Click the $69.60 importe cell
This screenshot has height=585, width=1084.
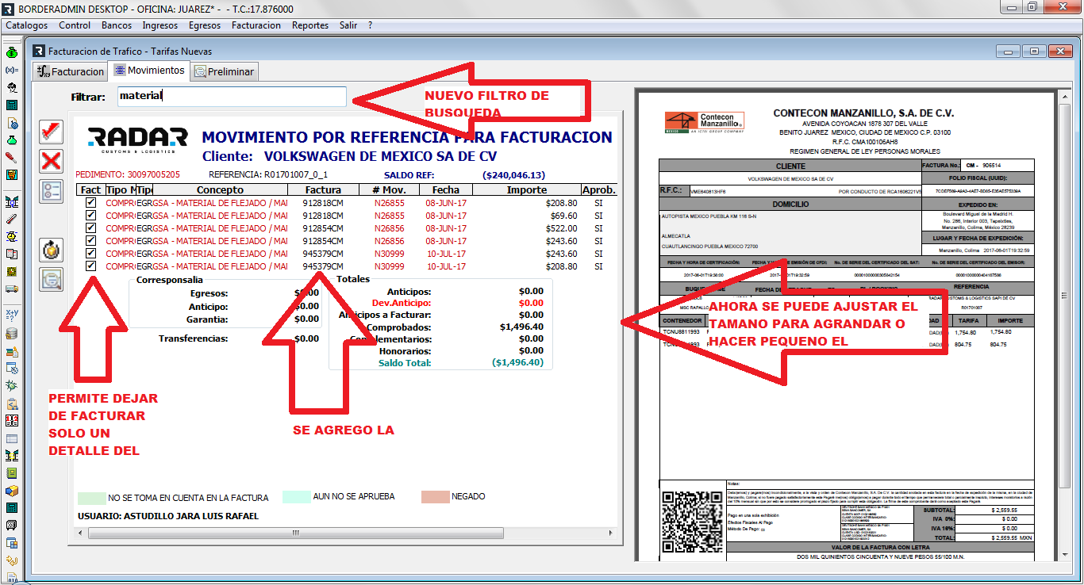tap(563, 216)
